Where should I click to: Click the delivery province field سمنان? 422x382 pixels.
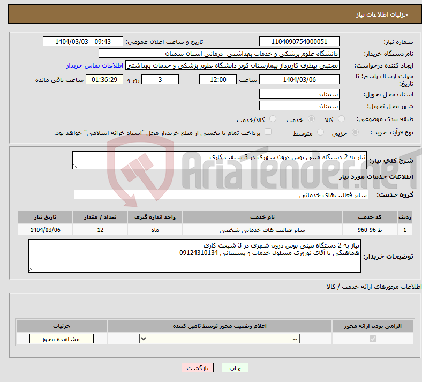(299, 94)
